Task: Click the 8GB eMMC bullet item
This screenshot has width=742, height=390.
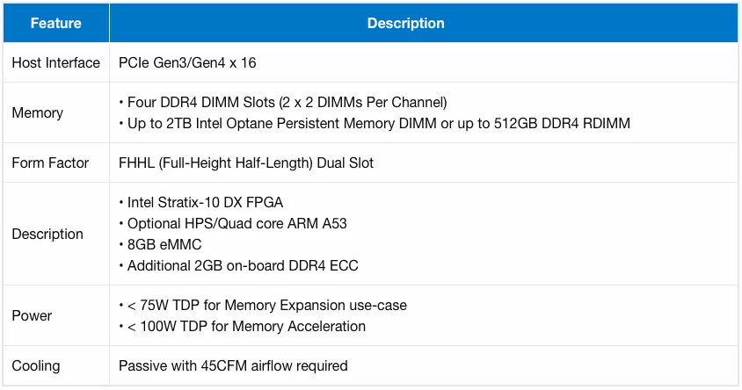Action: (x=160, y=244)
